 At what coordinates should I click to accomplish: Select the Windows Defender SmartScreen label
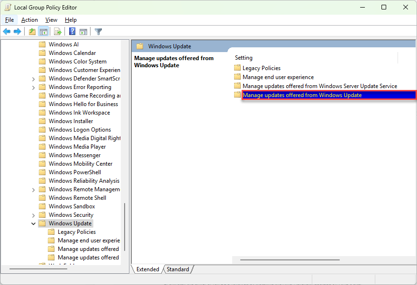(84, 79)
